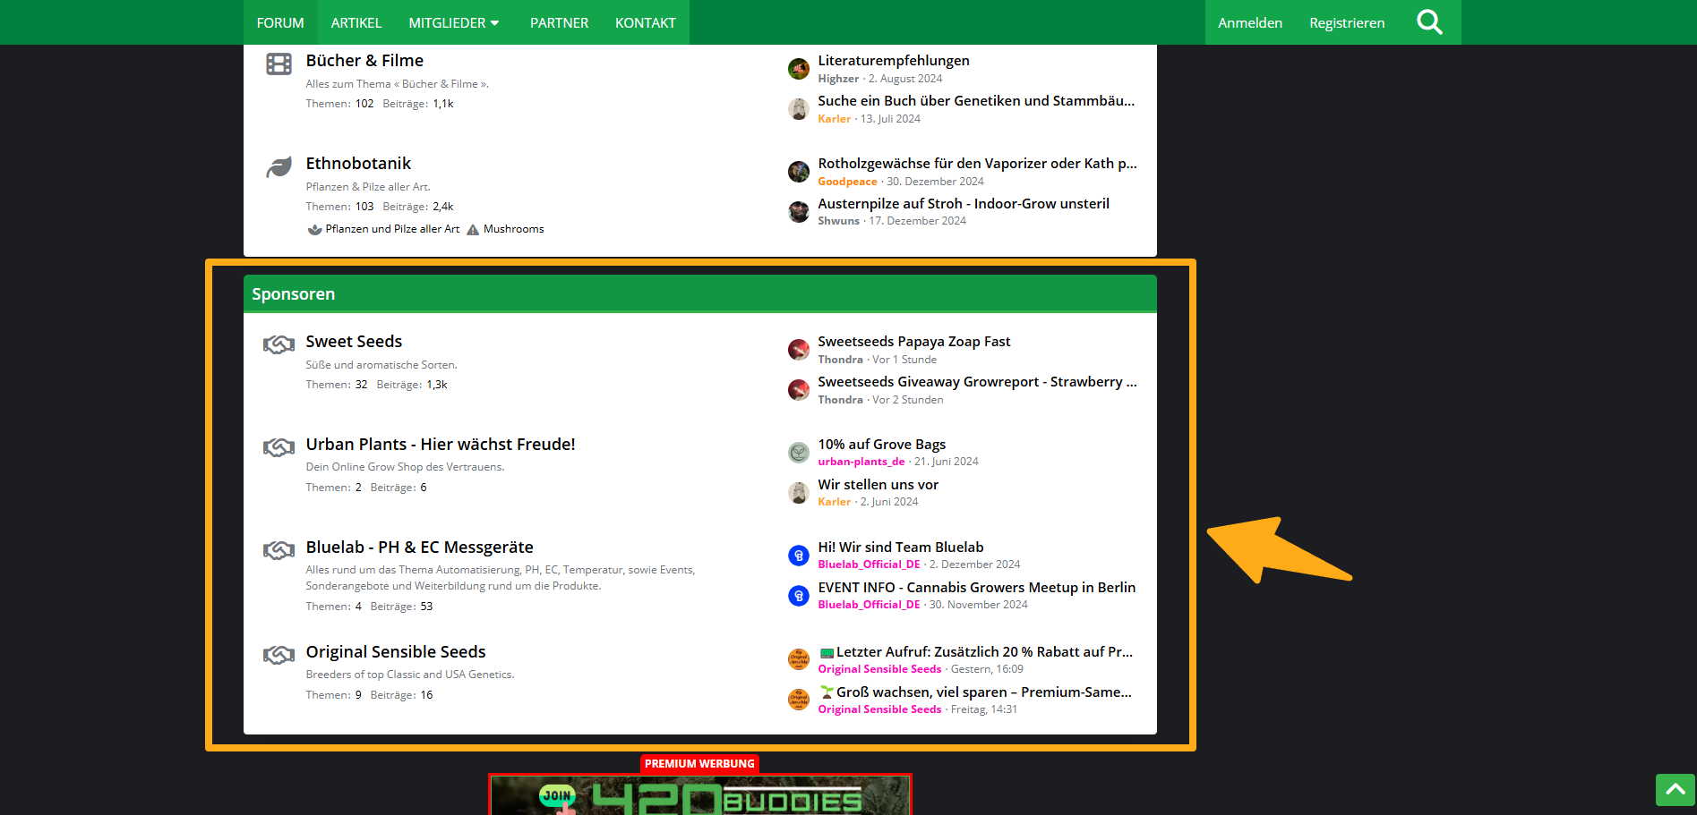Click username urban-plants_de
1697x815 pixels.
[x=861, y=462]
